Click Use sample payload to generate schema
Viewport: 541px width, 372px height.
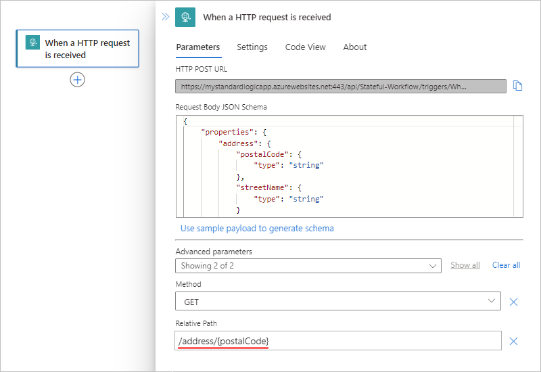(x=257, y=228)
